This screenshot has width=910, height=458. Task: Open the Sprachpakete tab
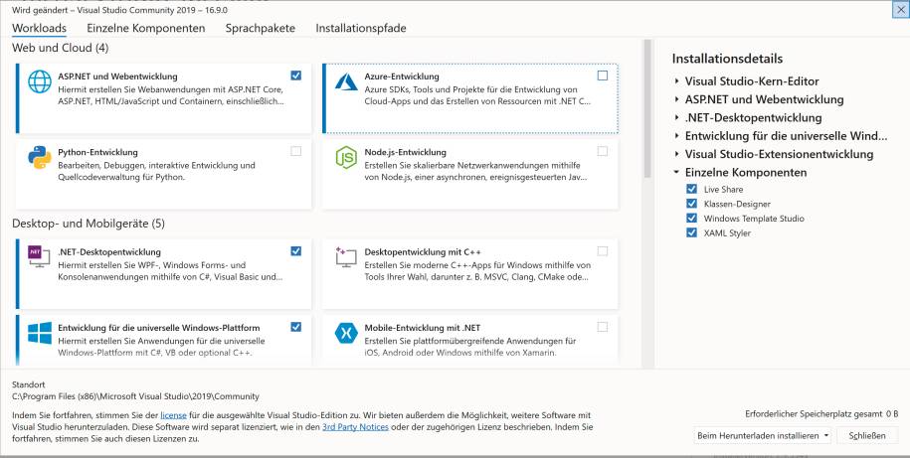coord(260,28)
